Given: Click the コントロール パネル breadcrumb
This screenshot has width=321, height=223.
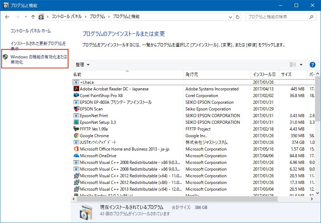Looking at the screenshot, I should [67, 17].
